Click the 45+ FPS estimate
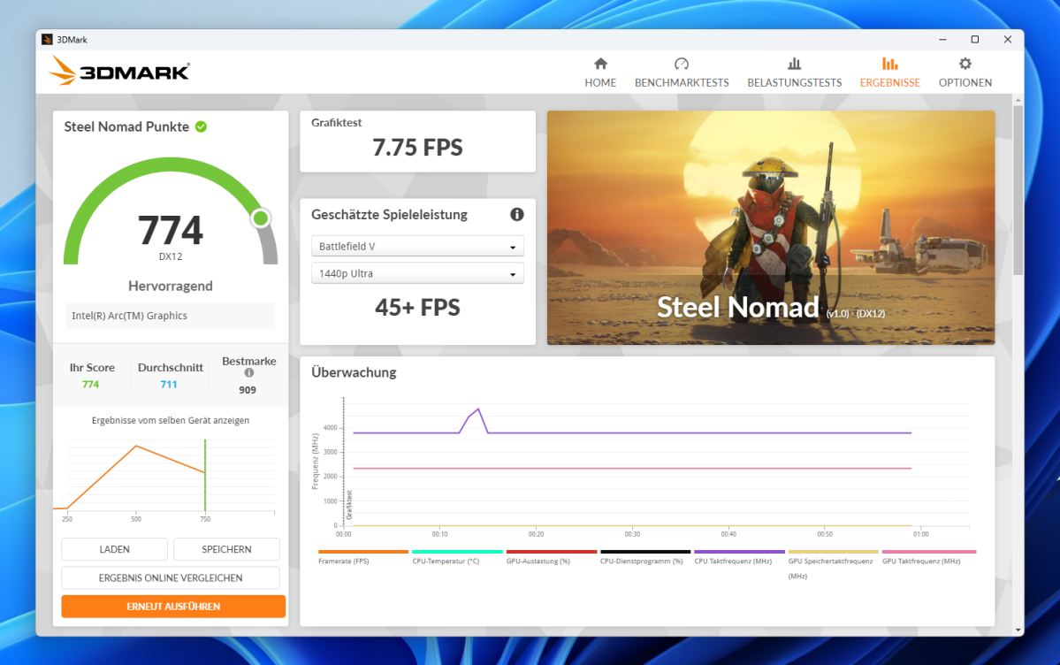The image size is (1060, 665). point(417,307)
